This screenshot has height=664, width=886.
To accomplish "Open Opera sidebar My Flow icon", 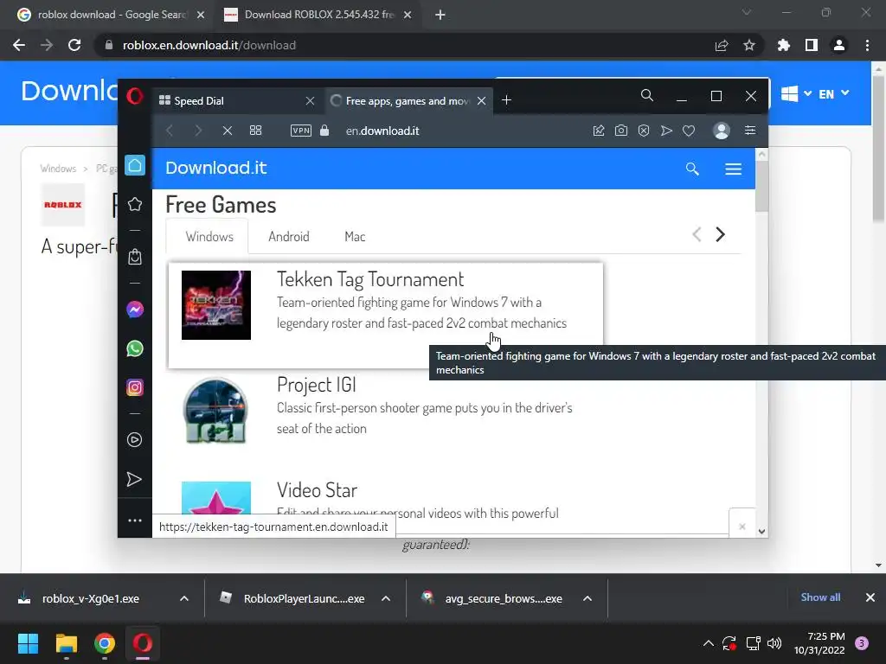I will [134, 479].
